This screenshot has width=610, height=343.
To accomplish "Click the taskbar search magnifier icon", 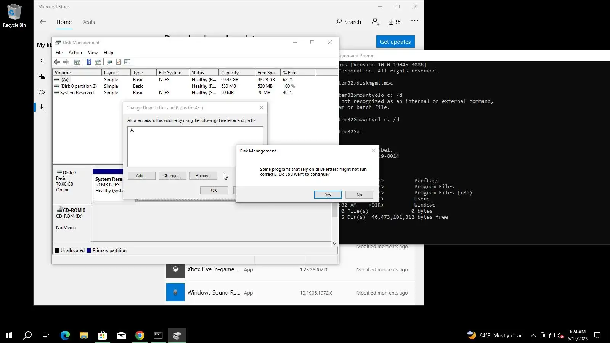I will click(27, 335).
